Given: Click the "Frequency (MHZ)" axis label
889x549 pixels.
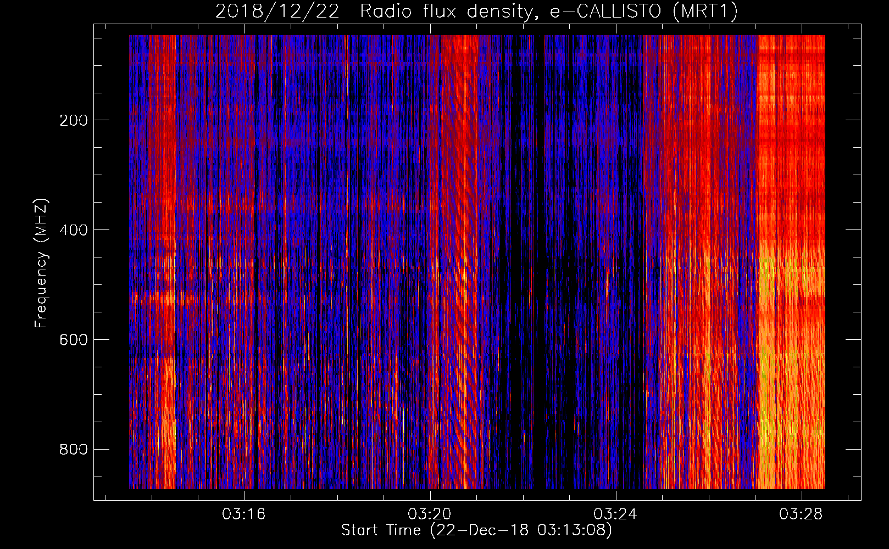Looking at the screenshot, I should [x=41, y=263].
